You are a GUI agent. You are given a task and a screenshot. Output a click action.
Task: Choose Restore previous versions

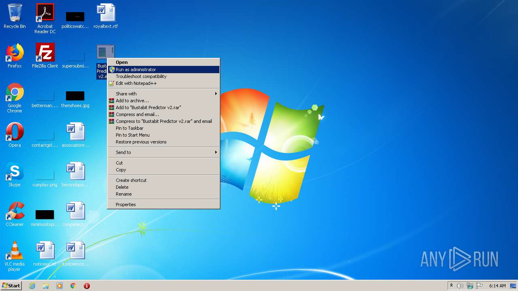(x=163, y=142)
